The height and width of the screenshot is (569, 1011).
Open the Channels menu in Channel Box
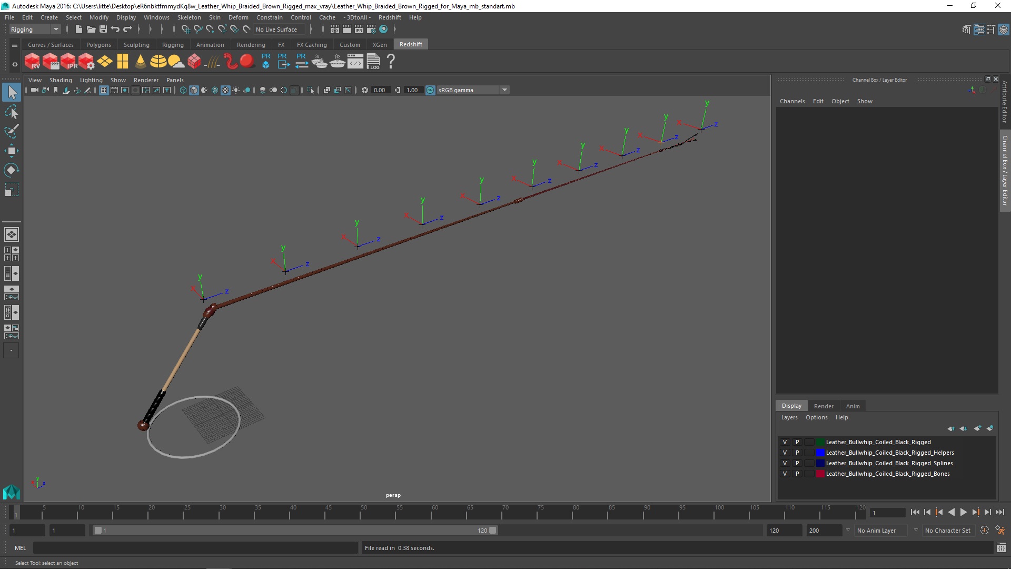[x=792, y=101]
